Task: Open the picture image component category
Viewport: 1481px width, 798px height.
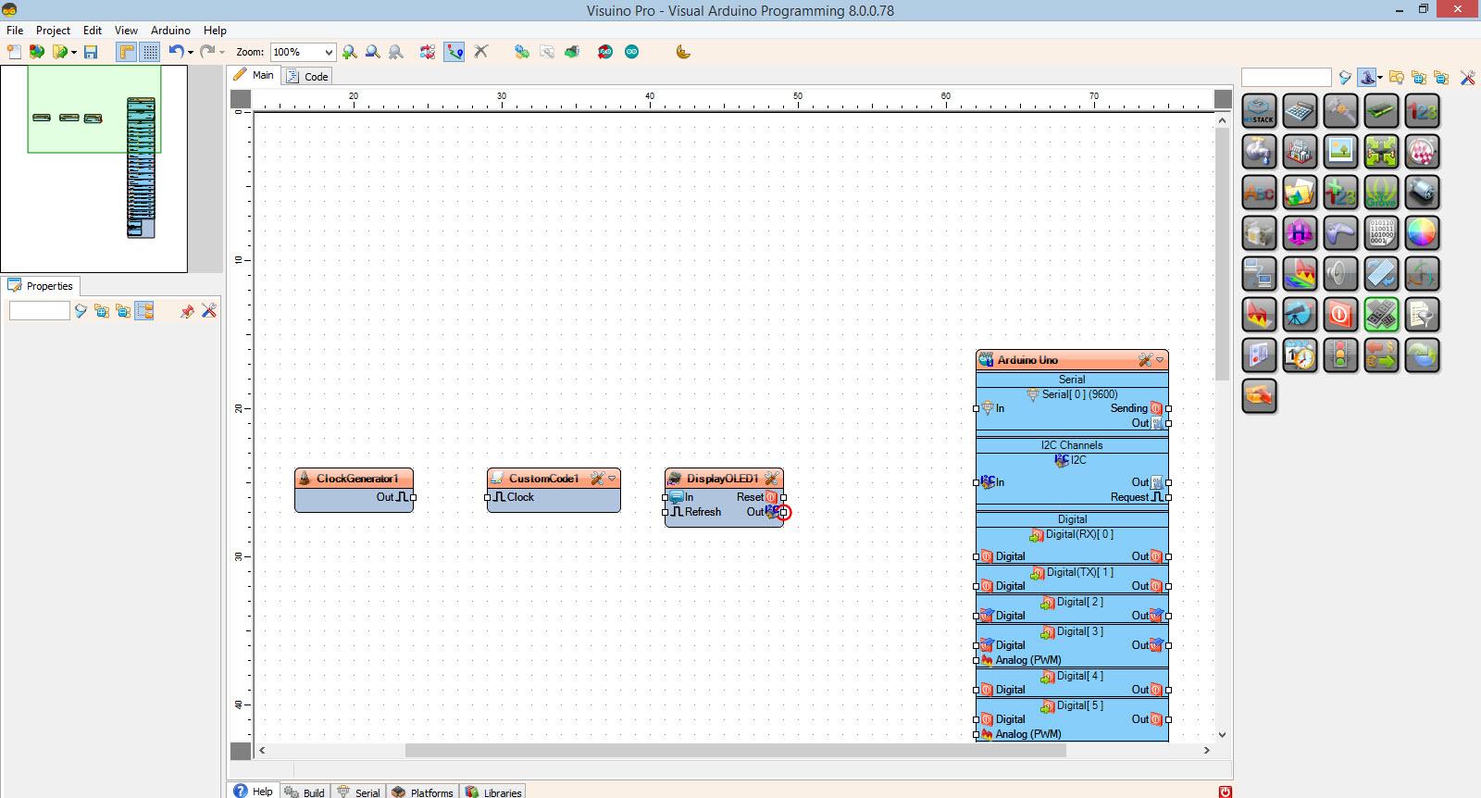Action: tap(1340, 152)
